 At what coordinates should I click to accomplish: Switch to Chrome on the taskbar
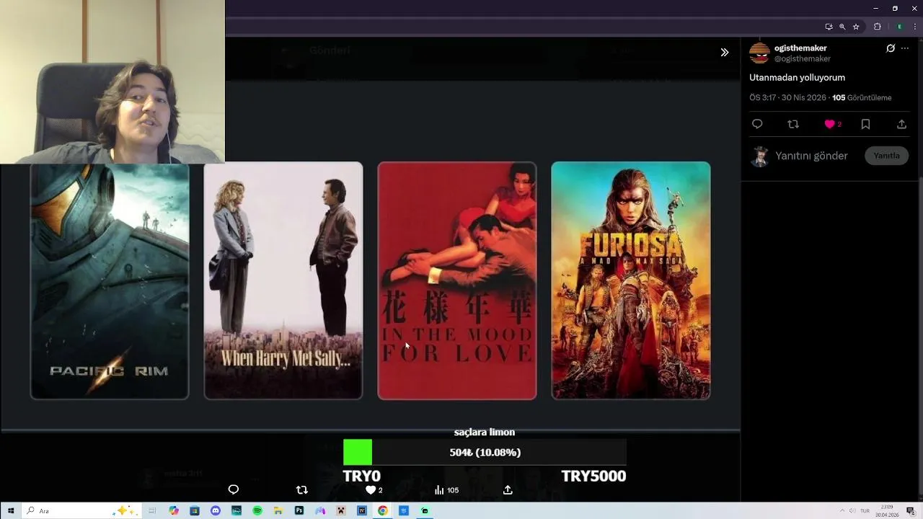[x=382, y=511]
